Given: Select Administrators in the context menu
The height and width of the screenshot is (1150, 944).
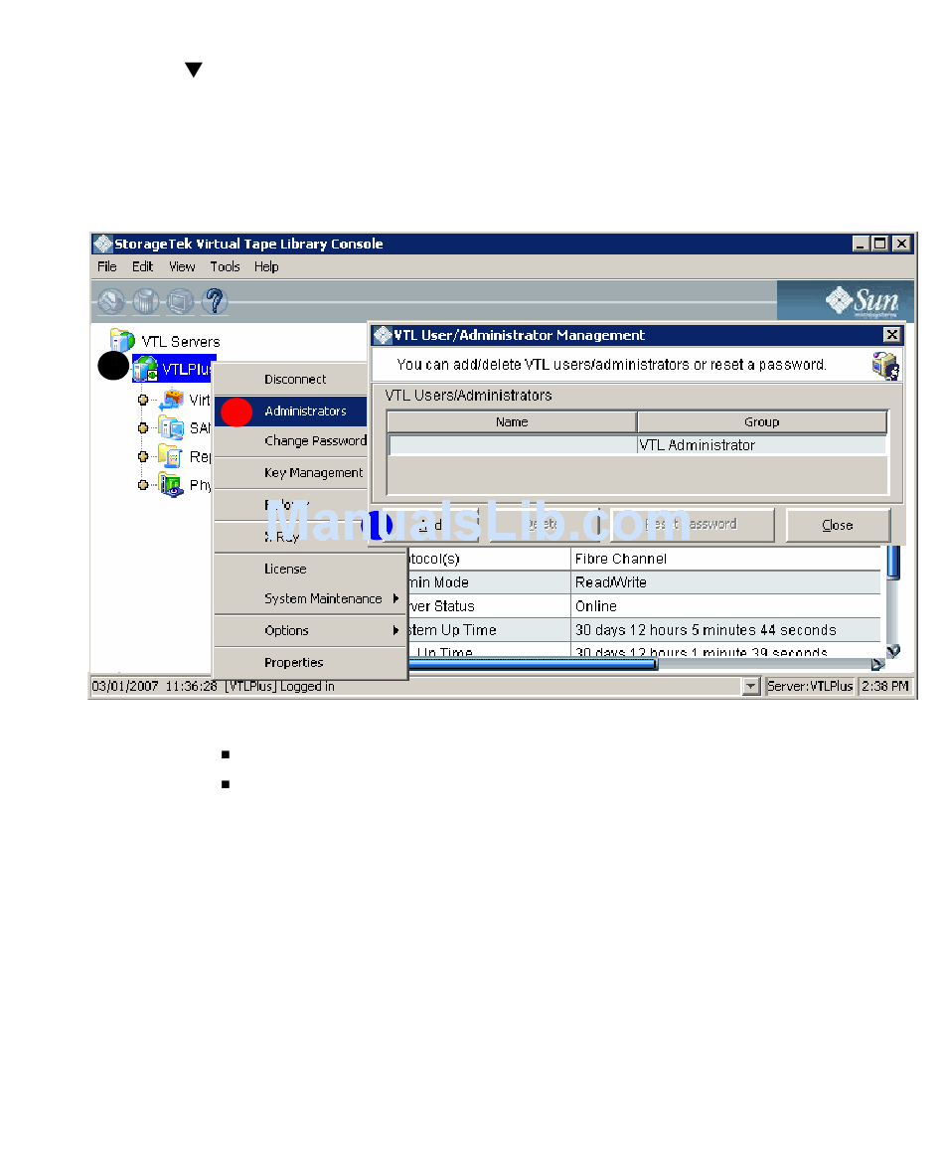Looking at the screenshot, I should click(291, 411).
